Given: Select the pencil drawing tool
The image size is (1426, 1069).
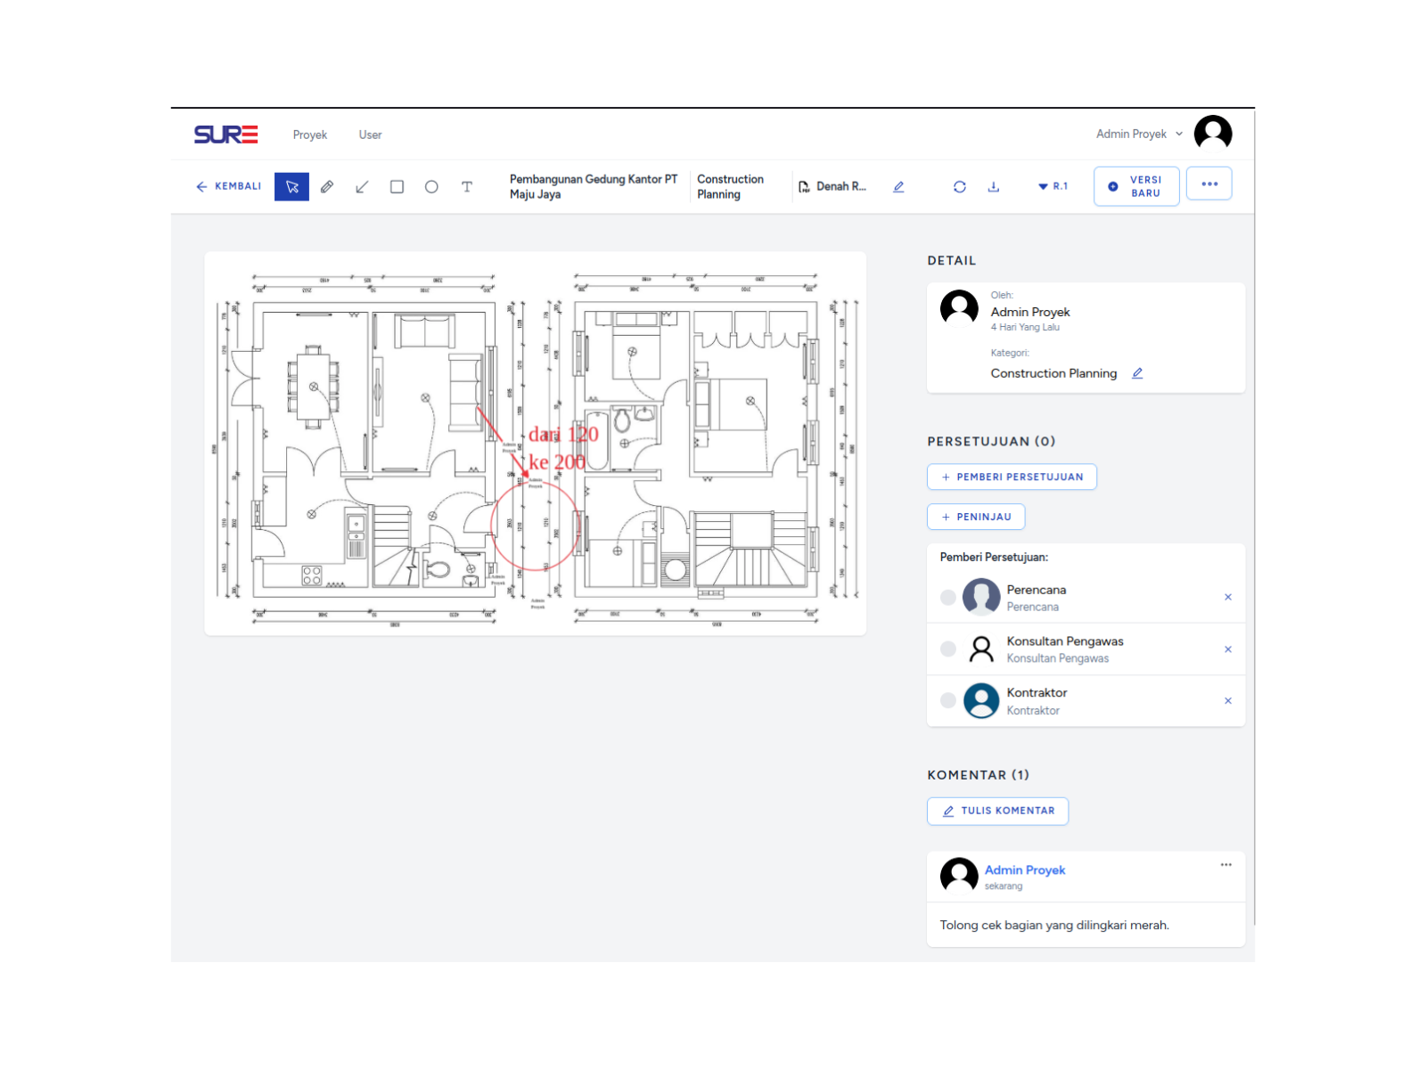Looking at the screenshot, I should (327, 187).
